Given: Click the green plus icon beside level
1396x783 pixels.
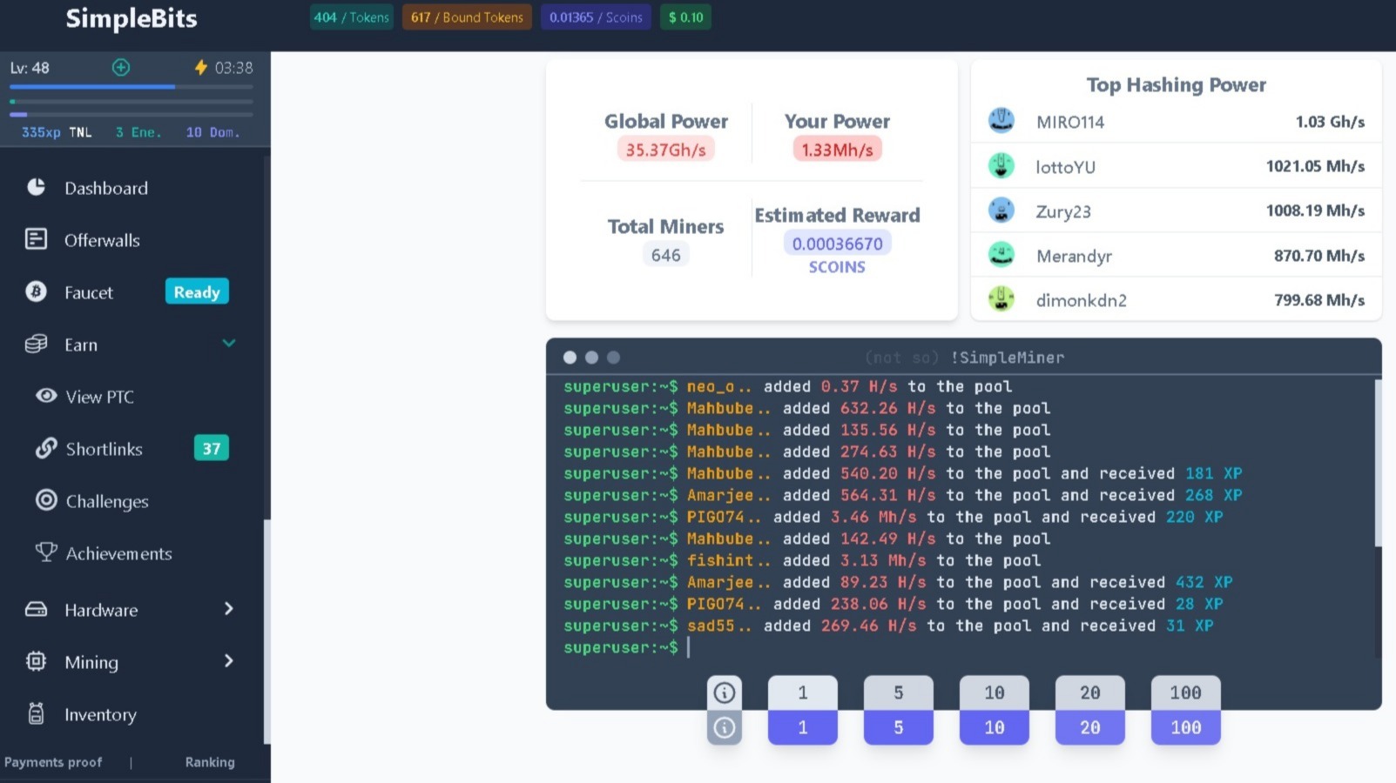Looking at the screenshot, I should click(121, 68).
